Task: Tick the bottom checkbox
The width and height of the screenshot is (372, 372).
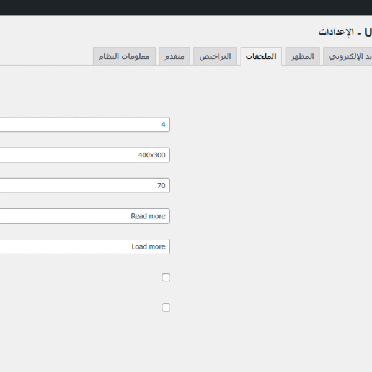Action: point(166,308)
